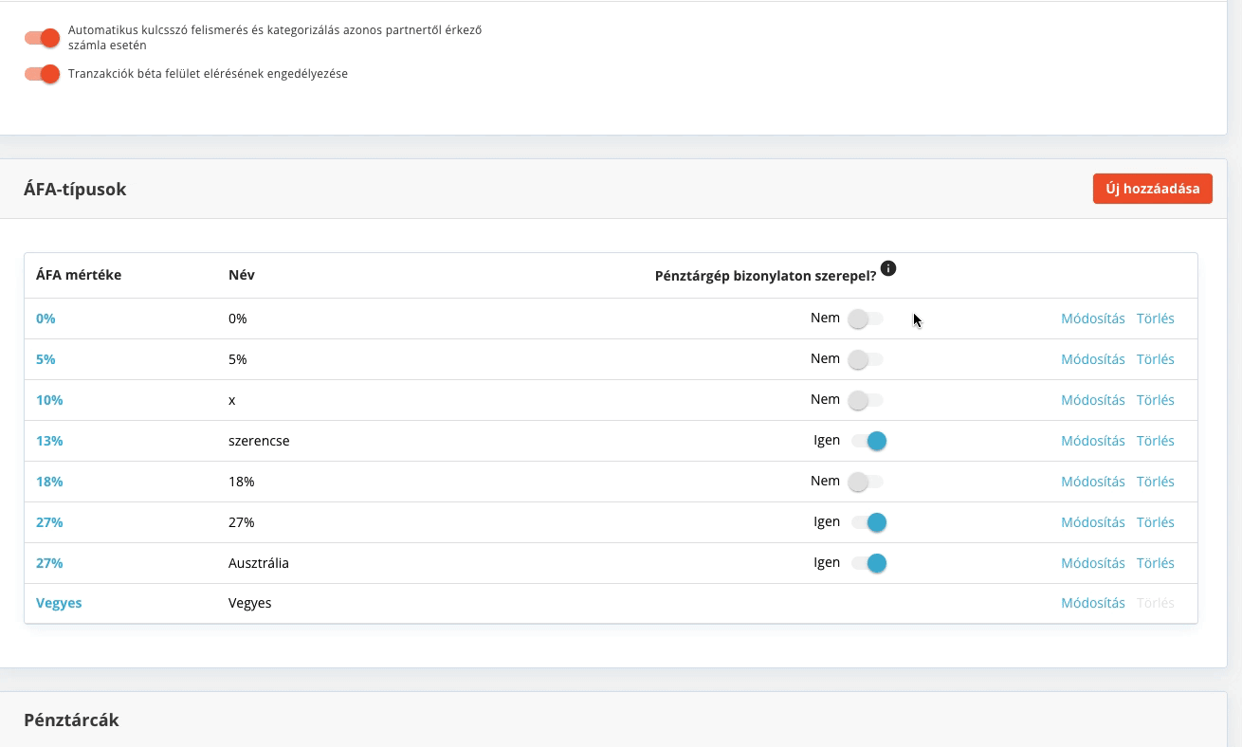Click the Új hozzáadása button
This screenshot has height=747, width=1242.
pyautogui.click(x=1152, y=189)
